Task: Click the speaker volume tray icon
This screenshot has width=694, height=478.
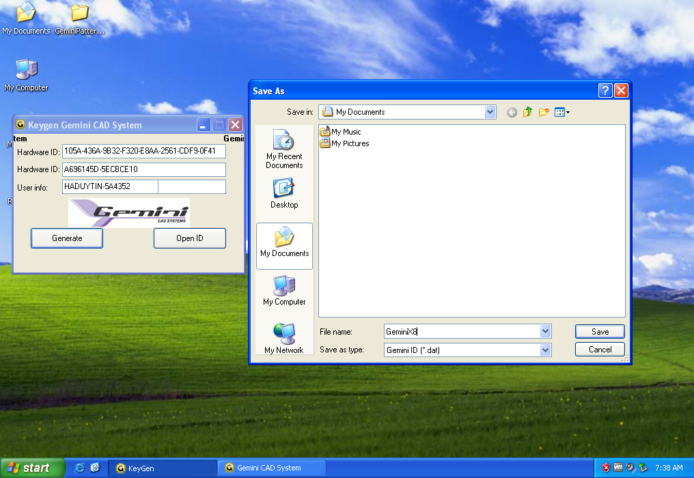Action: [x=630, y=467]
